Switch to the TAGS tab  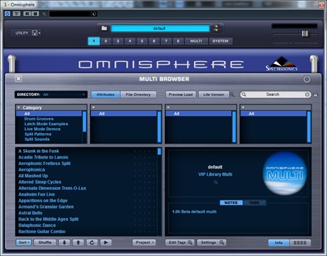254,203
